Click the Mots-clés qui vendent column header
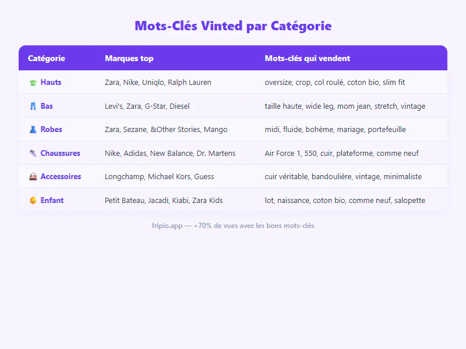Image resolution: width=466 pixels, height=349 pixels. pyautogui.click(x=308, y=59)
